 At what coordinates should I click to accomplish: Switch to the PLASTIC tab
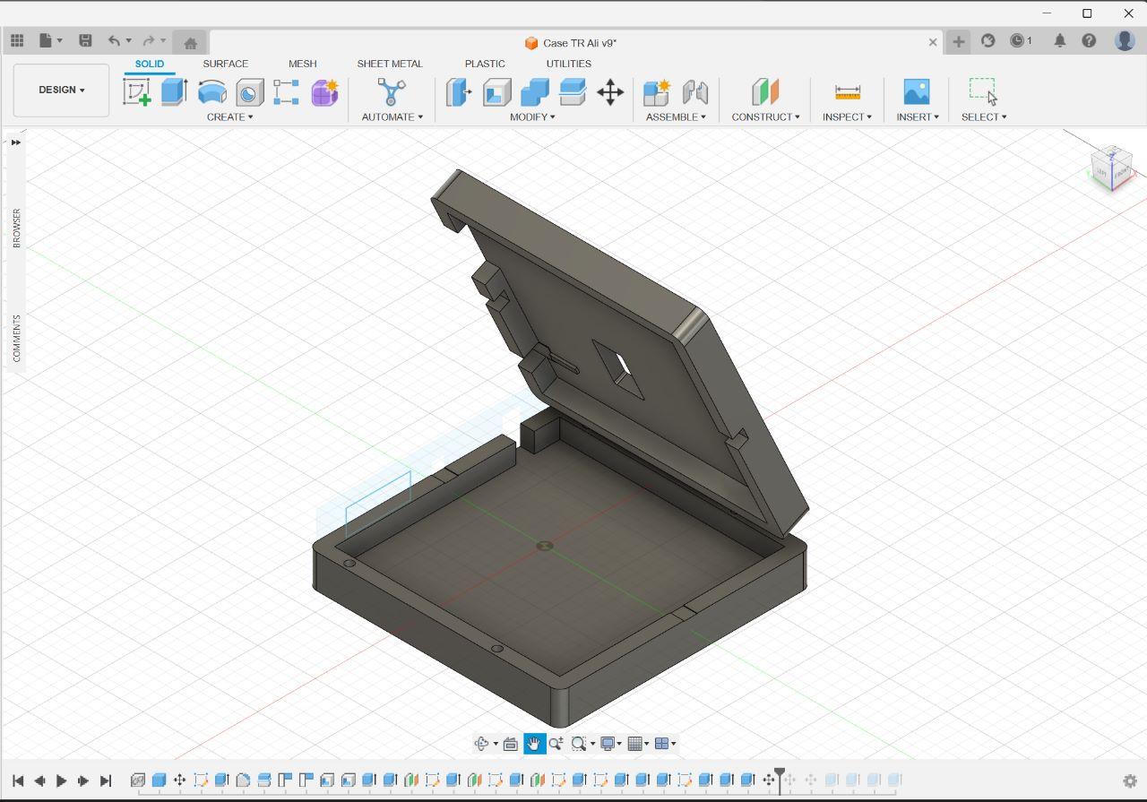[x=485, y=64]
